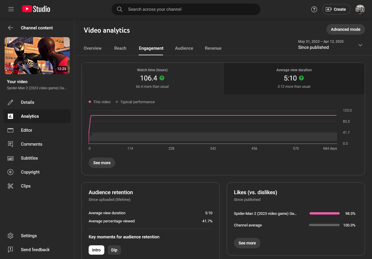372x259 pixels.
Task: Switch to the Reach tab
Action: [x=120, y=48]
